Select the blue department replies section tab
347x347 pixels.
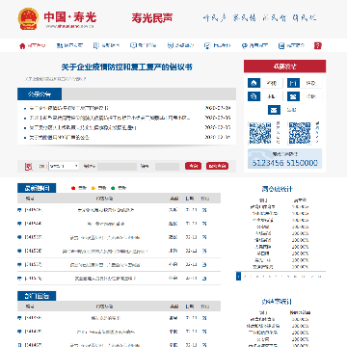(x=37, y=296)
